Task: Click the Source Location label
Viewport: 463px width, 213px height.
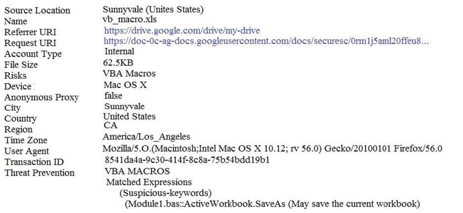Action: point(37,10)
